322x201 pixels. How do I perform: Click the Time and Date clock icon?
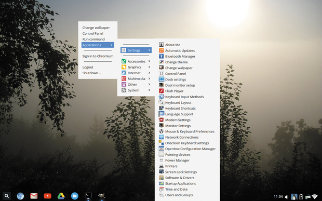click(161, 189)
